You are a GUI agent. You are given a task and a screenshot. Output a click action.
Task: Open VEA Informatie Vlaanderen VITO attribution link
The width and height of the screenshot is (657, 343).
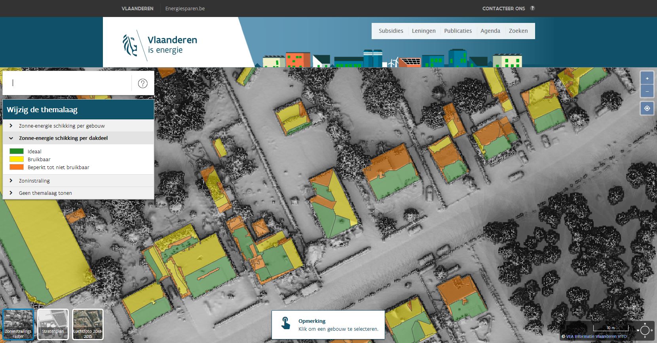click(596, 337)
